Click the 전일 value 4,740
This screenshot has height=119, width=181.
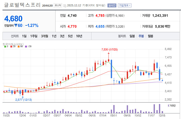[x=72, y=15]
